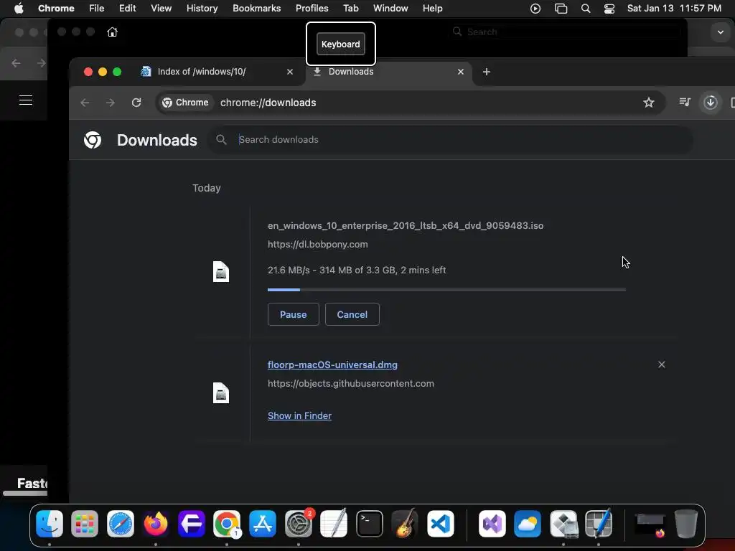
Task: Click the ISO file icon of Windows download
Action: pos(221,272)
